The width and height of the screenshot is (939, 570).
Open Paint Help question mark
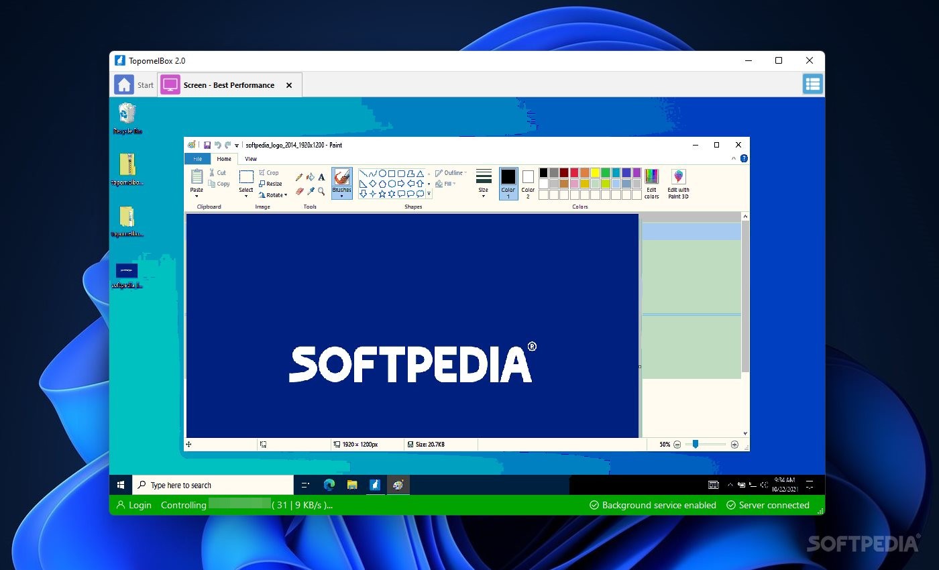pos(744,159)
